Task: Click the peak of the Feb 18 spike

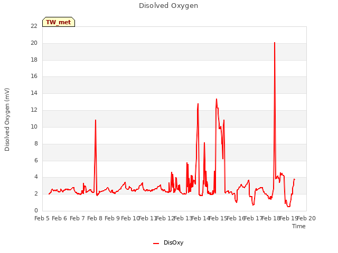Action: [275, 43]
